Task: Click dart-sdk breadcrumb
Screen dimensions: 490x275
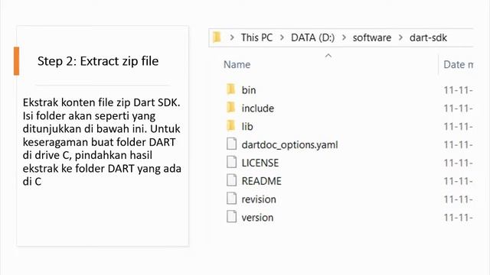Action: pos(428,37)
